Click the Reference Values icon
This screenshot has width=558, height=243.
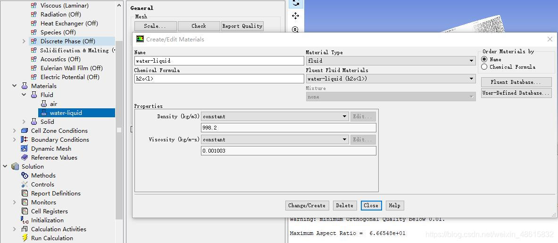[x=25, y=158]
